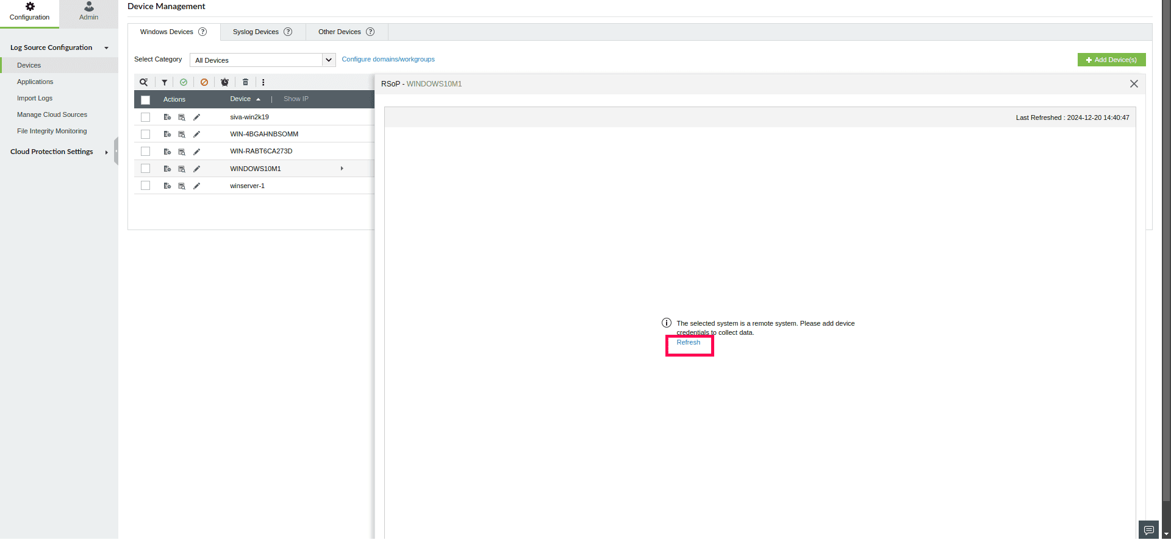The image size is (1171, 540).
Task: Click the orange disable devices icon
Action: click(204, 82)
